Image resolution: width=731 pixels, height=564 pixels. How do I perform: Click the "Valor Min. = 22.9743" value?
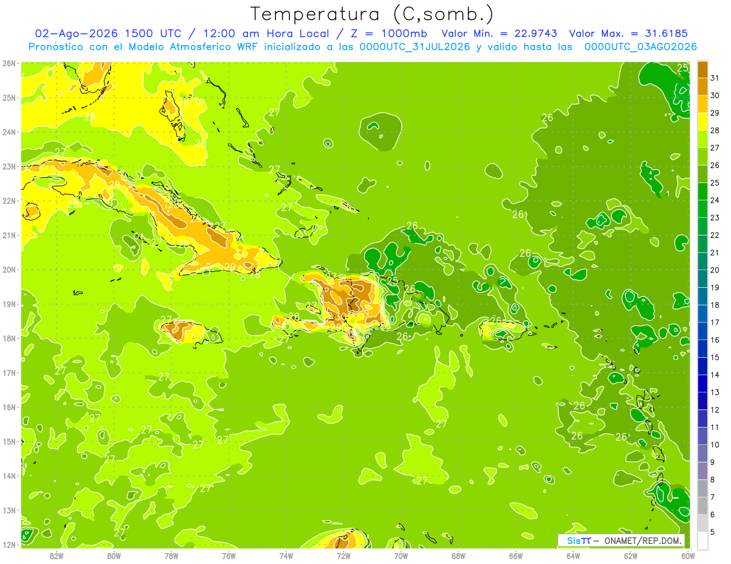click(x=500, y=33)
